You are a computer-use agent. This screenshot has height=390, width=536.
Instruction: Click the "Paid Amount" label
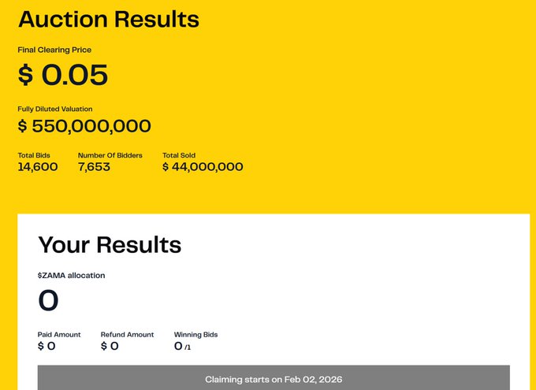coord(59,335)
